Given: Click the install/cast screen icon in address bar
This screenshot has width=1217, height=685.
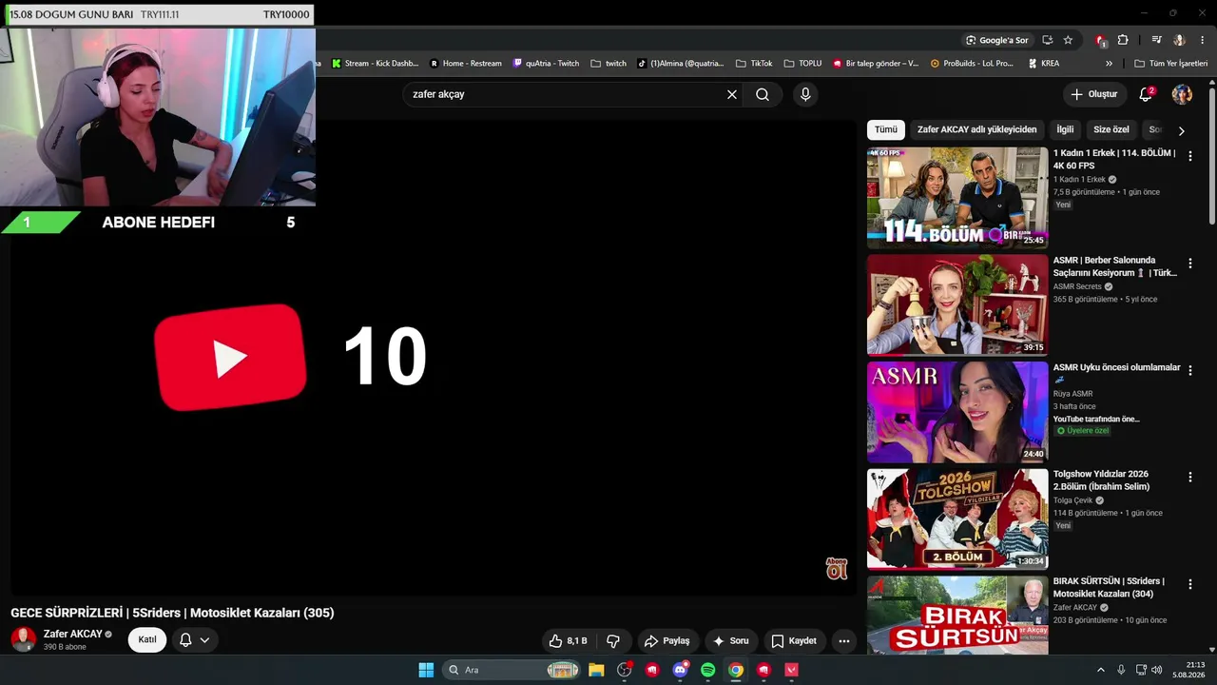Looking at the screenshot, I should pyautogui.click(x=1047, y=40).
